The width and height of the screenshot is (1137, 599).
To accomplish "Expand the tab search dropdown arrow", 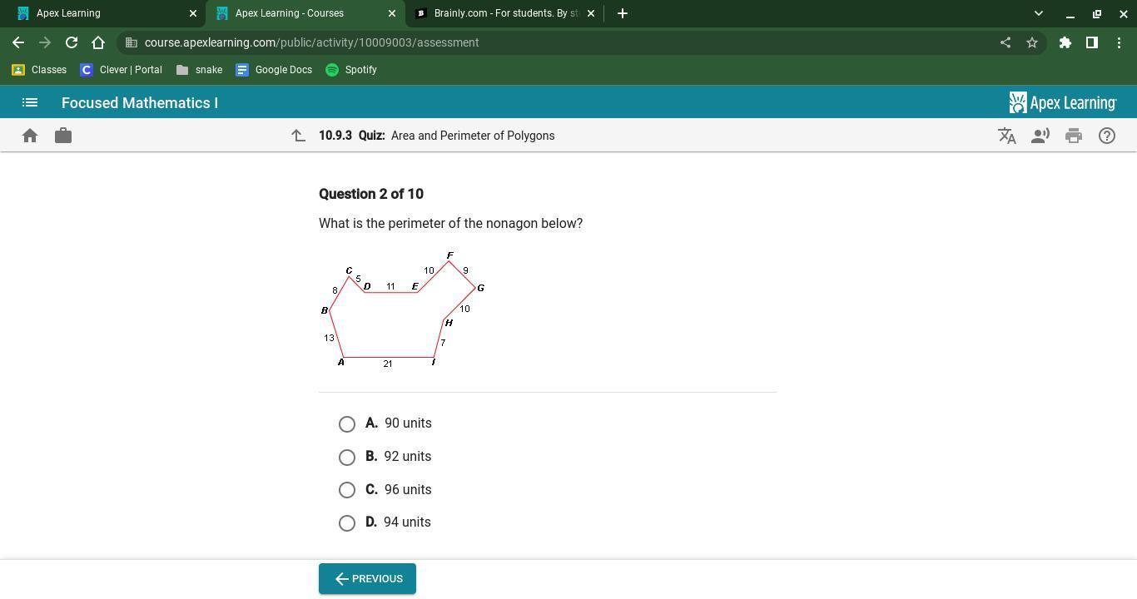I will point(1038,13).
